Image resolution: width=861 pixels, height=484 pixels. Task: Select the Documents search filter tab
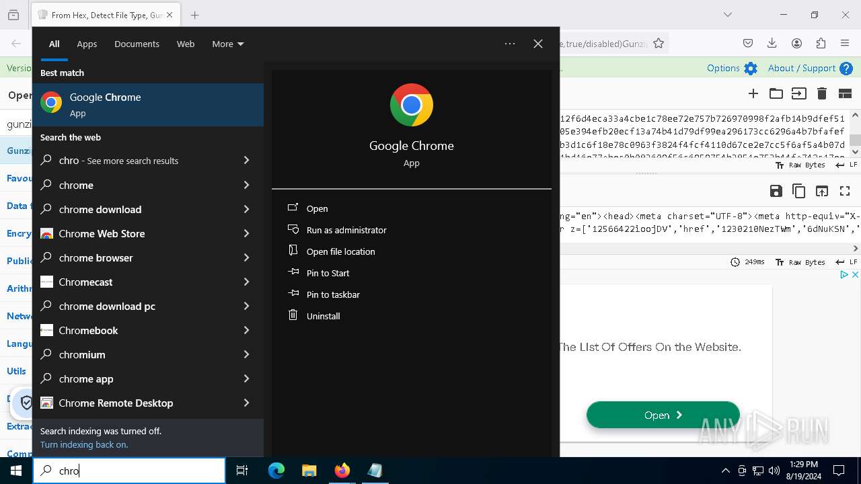(x=137, y=44)
